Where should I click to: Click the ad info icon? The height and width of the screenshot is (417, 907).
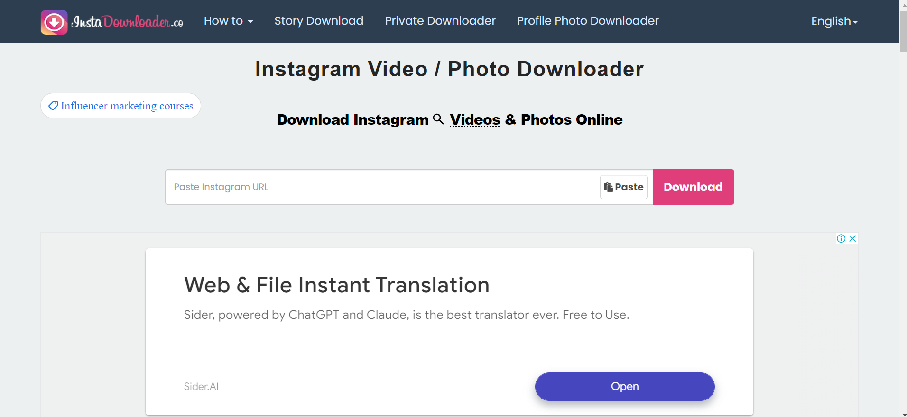click(841, 238)
